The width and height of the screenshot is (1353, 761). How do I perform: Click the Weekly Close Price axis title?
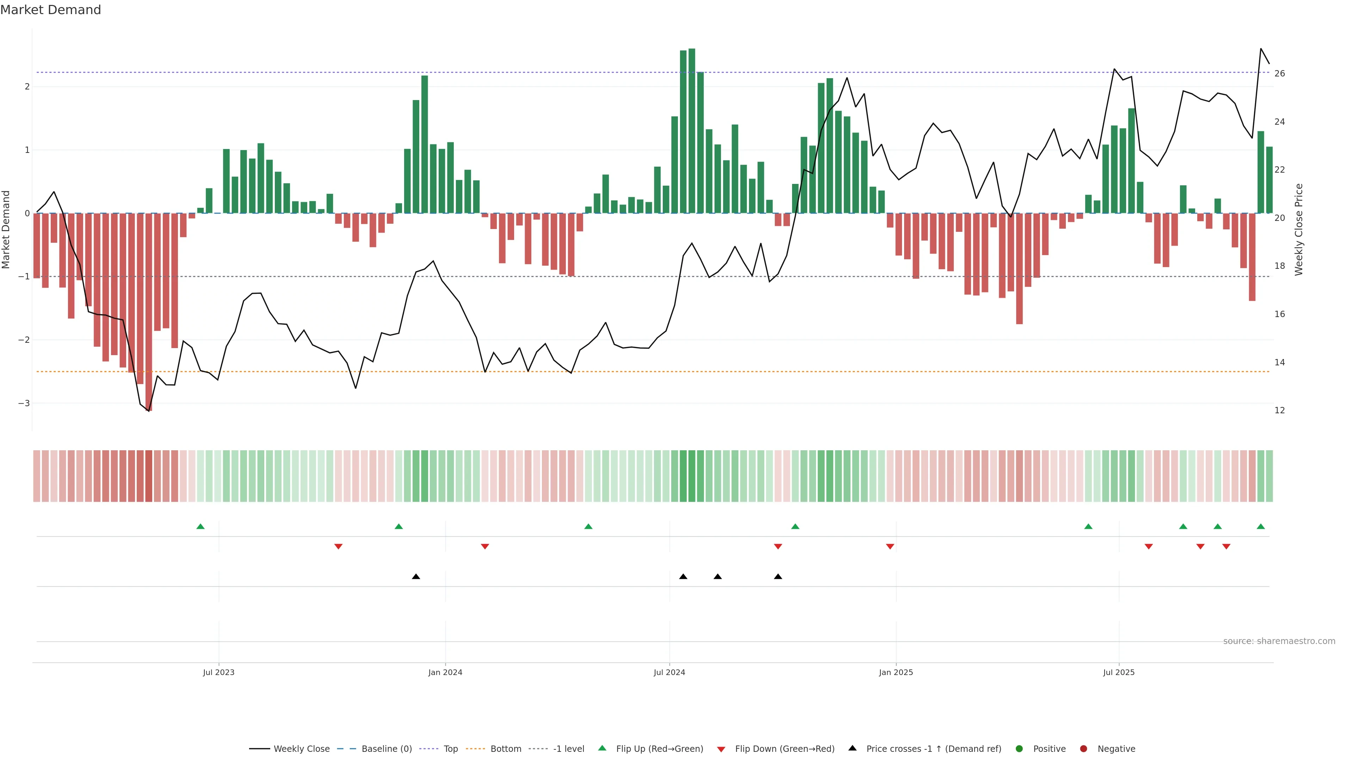[x=1299, y=229]
